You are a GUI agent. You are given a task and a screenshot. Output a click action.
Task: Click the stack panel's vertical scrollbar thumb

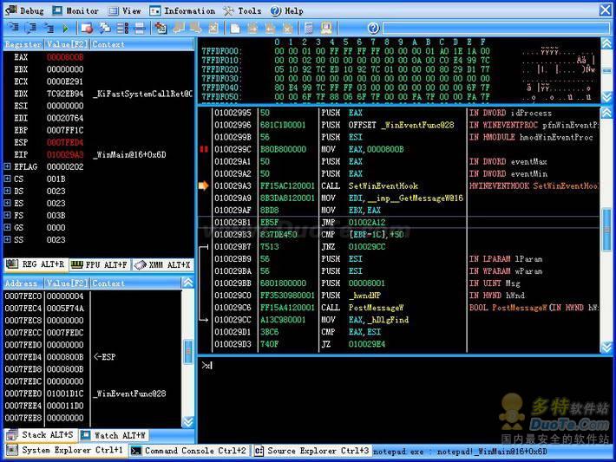pos(188,351)
